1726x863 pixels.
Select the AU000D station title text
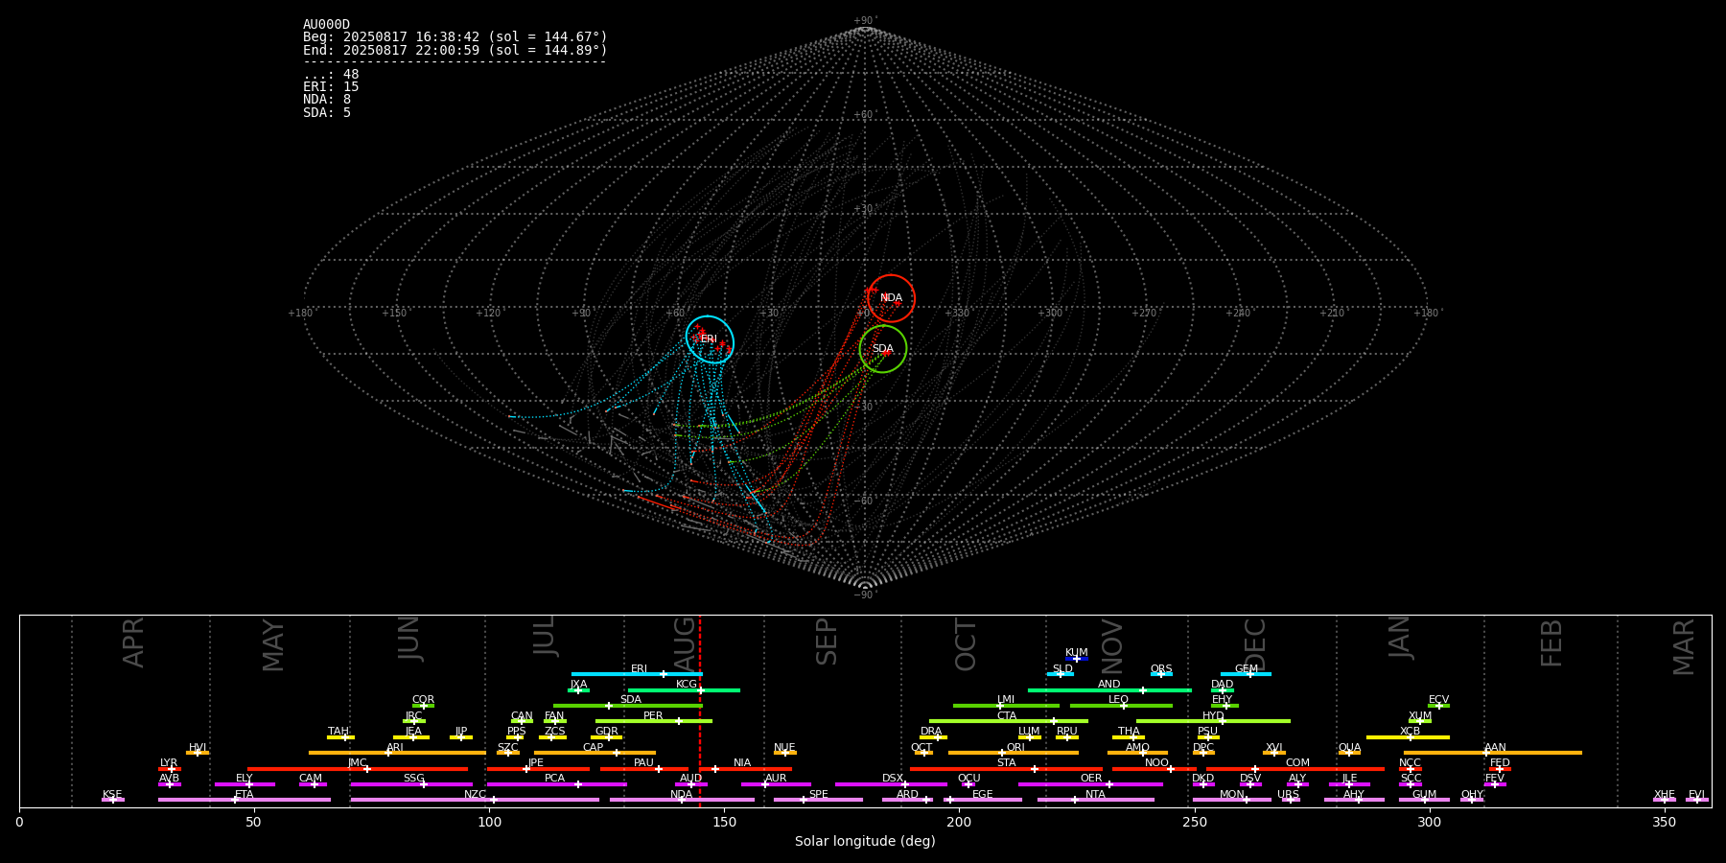click(326, 25)
